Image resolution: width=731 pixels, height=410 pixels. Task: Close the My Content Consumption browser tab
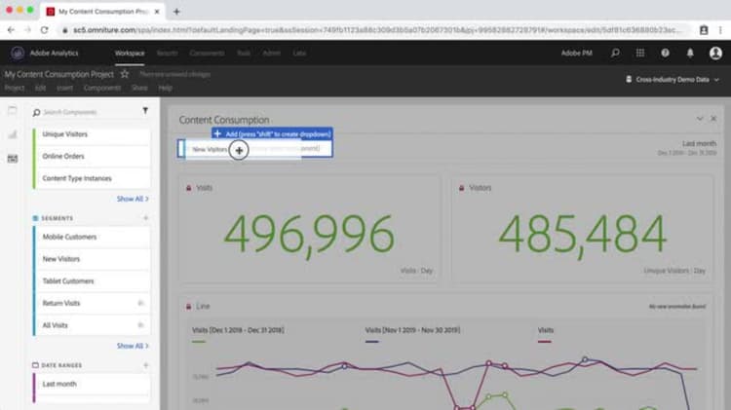[157, 12]
